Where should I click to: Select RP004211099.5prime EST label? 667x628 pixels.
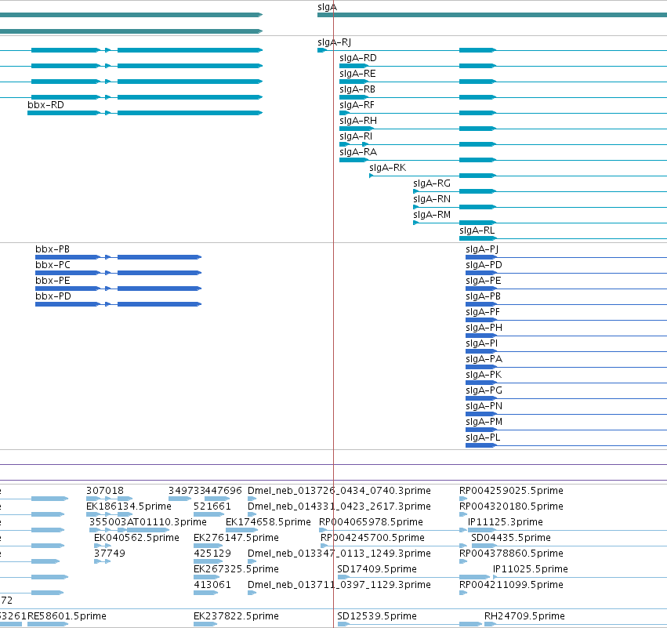(x=511, y=586)
